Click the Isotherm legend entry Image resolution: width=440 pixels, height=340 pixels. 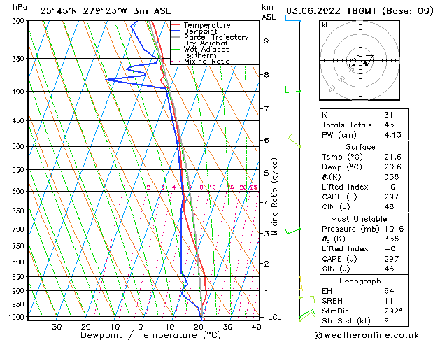[x=194, y=55]
